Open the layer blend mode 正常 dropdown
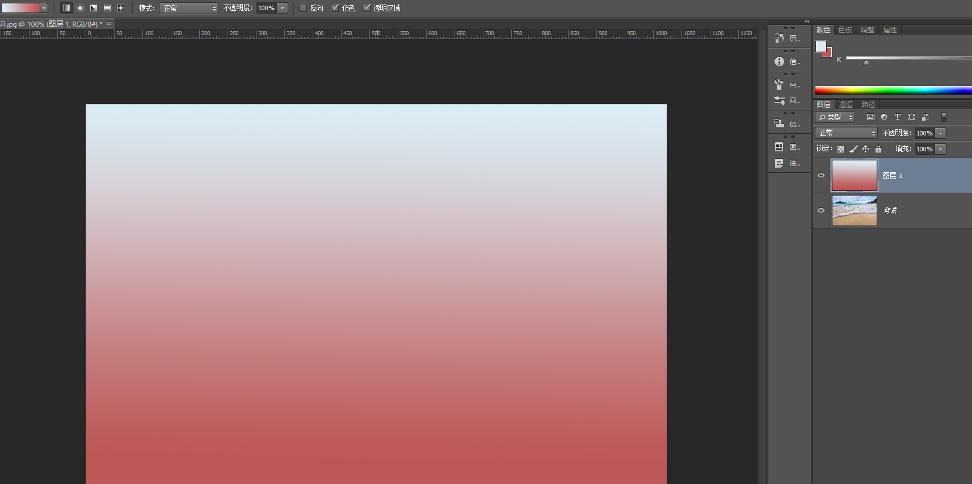Image resolution: width=972 pixels, height=484 pixels. [x=846, y=133]
